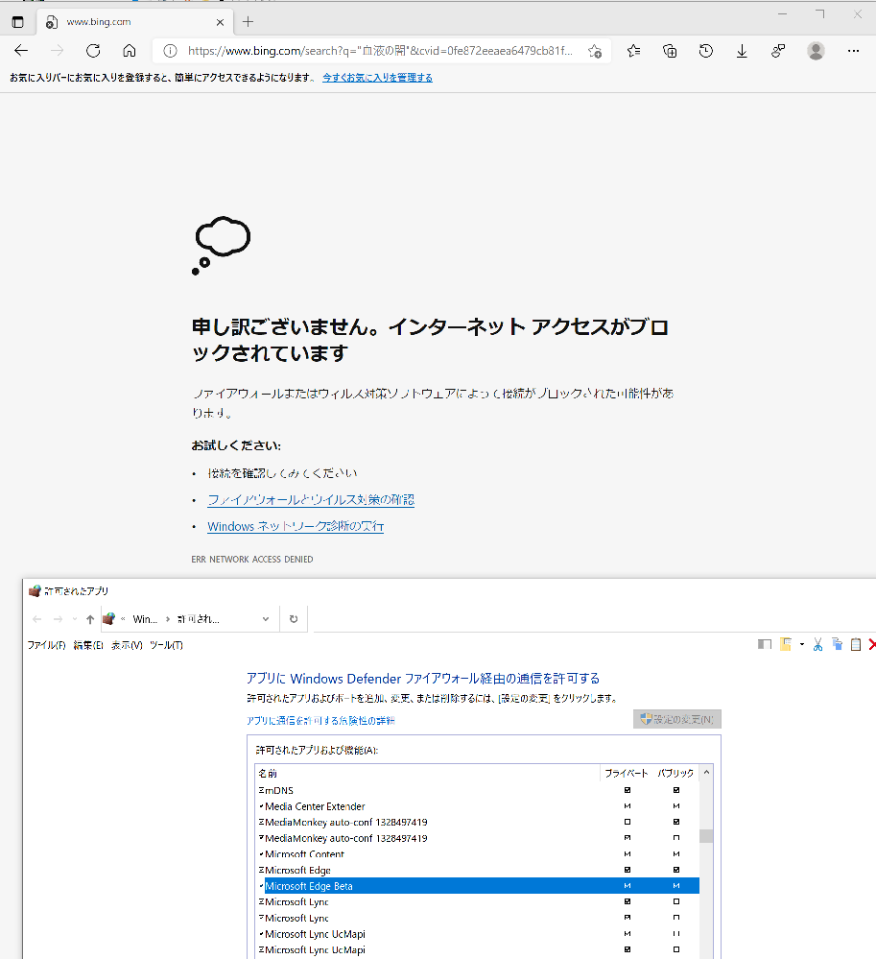View site information icon in address bar
Image resolution: width=876 pixels, height=959 pixels.
coord(171,51)
